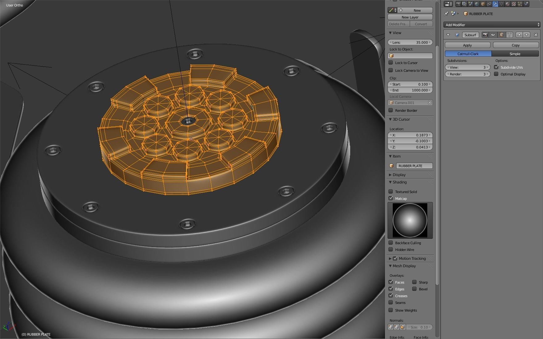This screenshot has height=339, width=543.
Task: Toggle Subsurf modifier render camera visibility
Action: click(485, 35)
